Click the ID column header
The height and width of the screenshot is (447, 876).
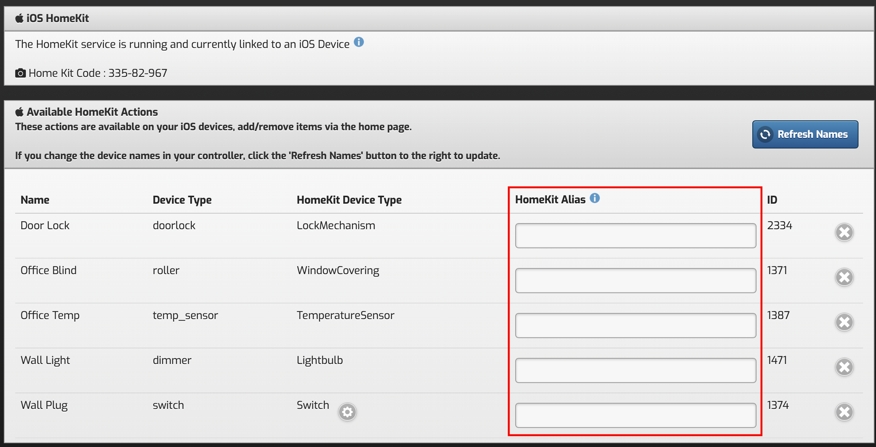pyautogui.click(x=772, y=200)
